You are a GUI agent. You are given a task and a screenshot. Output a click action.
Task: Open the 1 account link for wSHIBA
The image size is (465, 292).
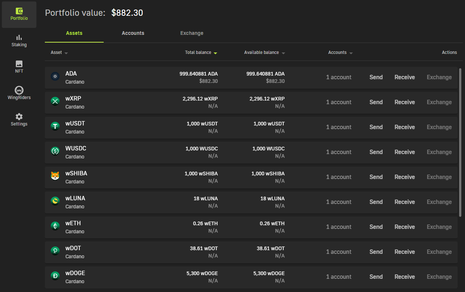(x=339, y=177)
